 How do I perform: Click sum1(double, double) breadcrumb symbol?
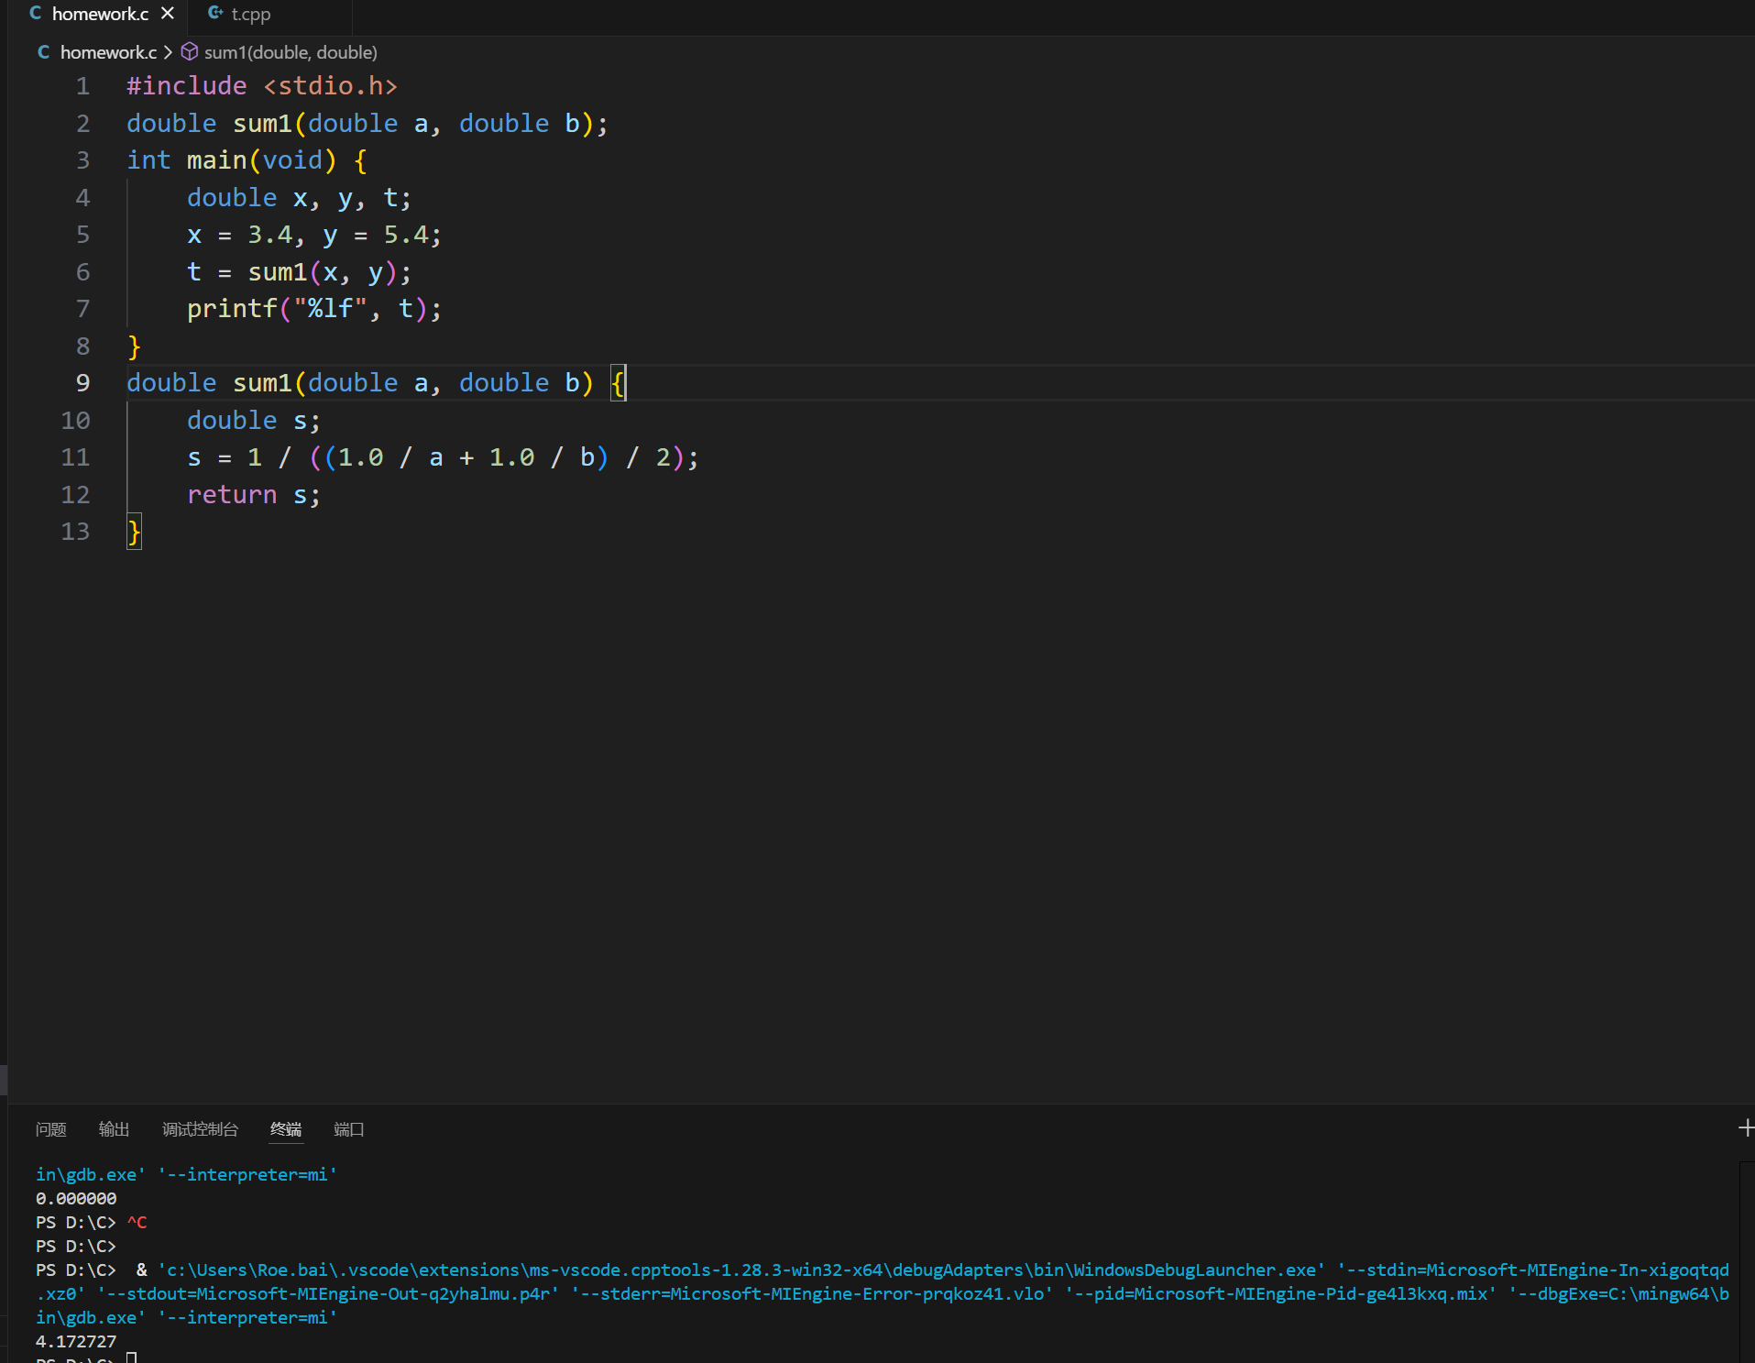(x=291, y=52)
